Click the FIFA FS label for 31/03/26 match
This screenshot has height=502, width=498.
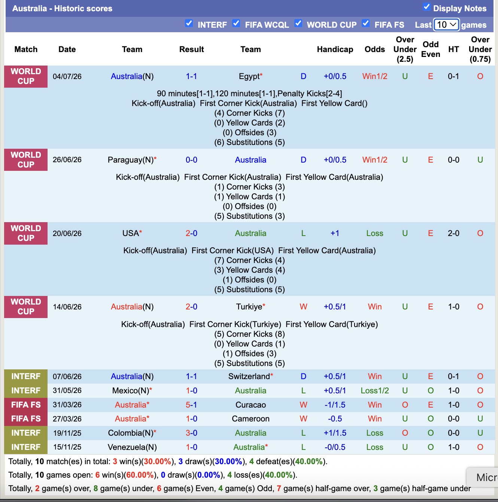pos(26,405)
